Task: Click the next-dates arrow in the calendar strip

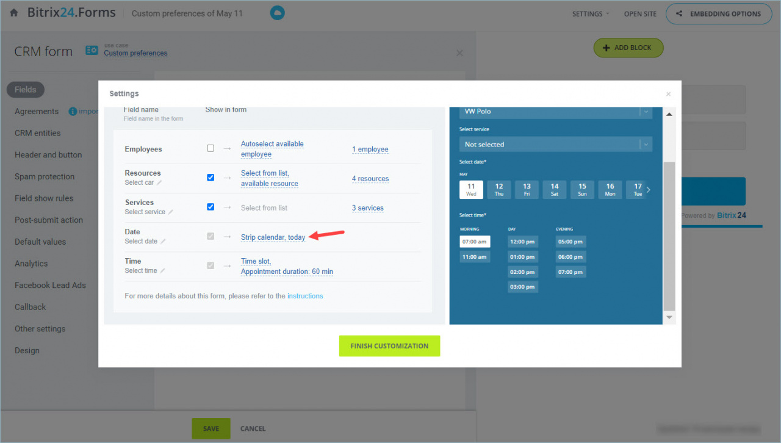Action: pos(648,190)
